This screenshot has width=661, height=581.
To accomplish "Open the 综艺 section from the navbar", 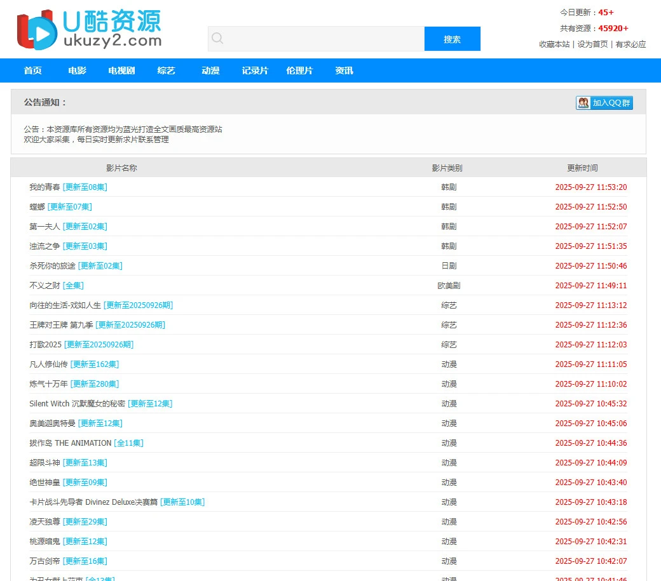I will pos(166,70).
